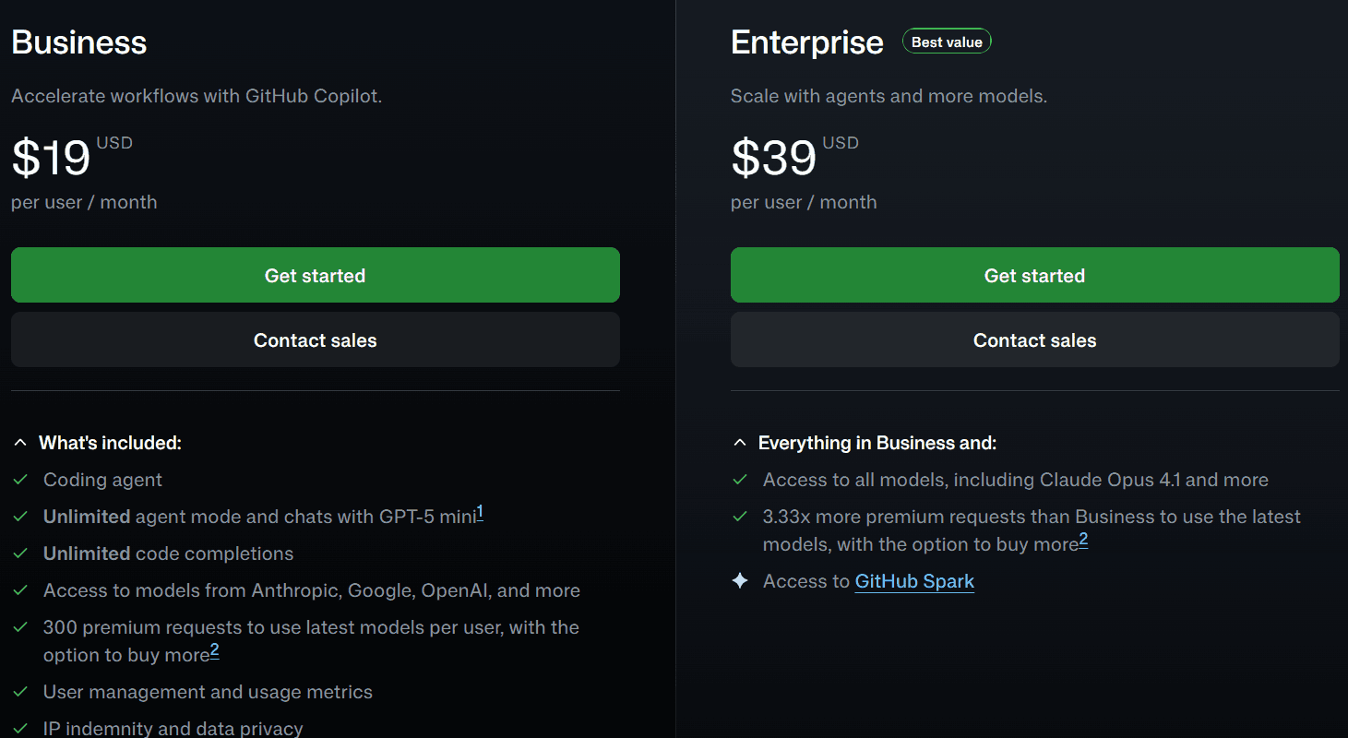Click footnote 1 after GPT-5 mini
Viewport: 1348px width, 738px height.
pyautogui.click(x=481, y=510)
